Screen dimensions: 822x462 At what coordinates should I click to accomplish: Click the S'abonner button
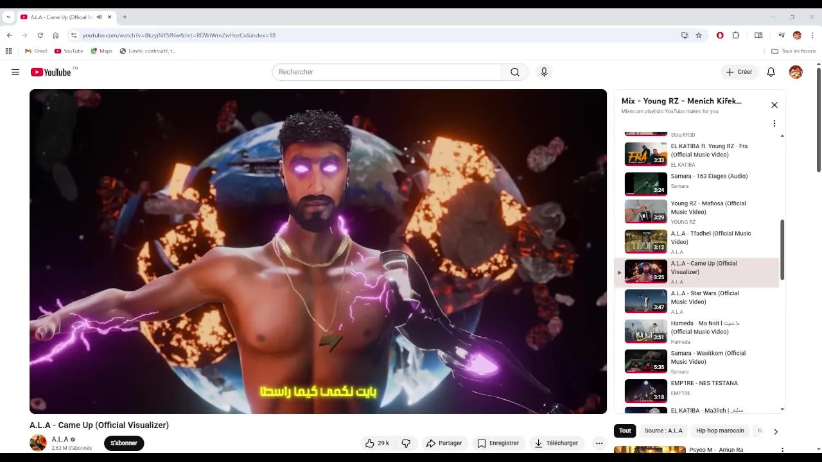[124, 443]
